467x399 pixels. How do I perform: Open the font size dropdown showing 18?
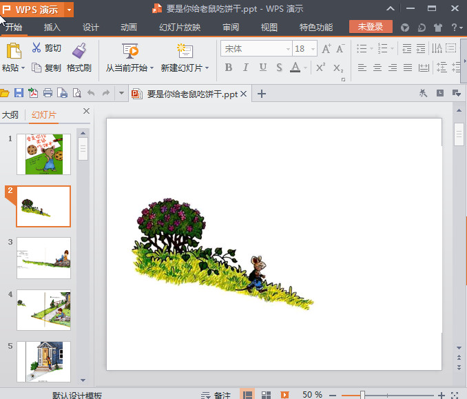click(312, 49)
